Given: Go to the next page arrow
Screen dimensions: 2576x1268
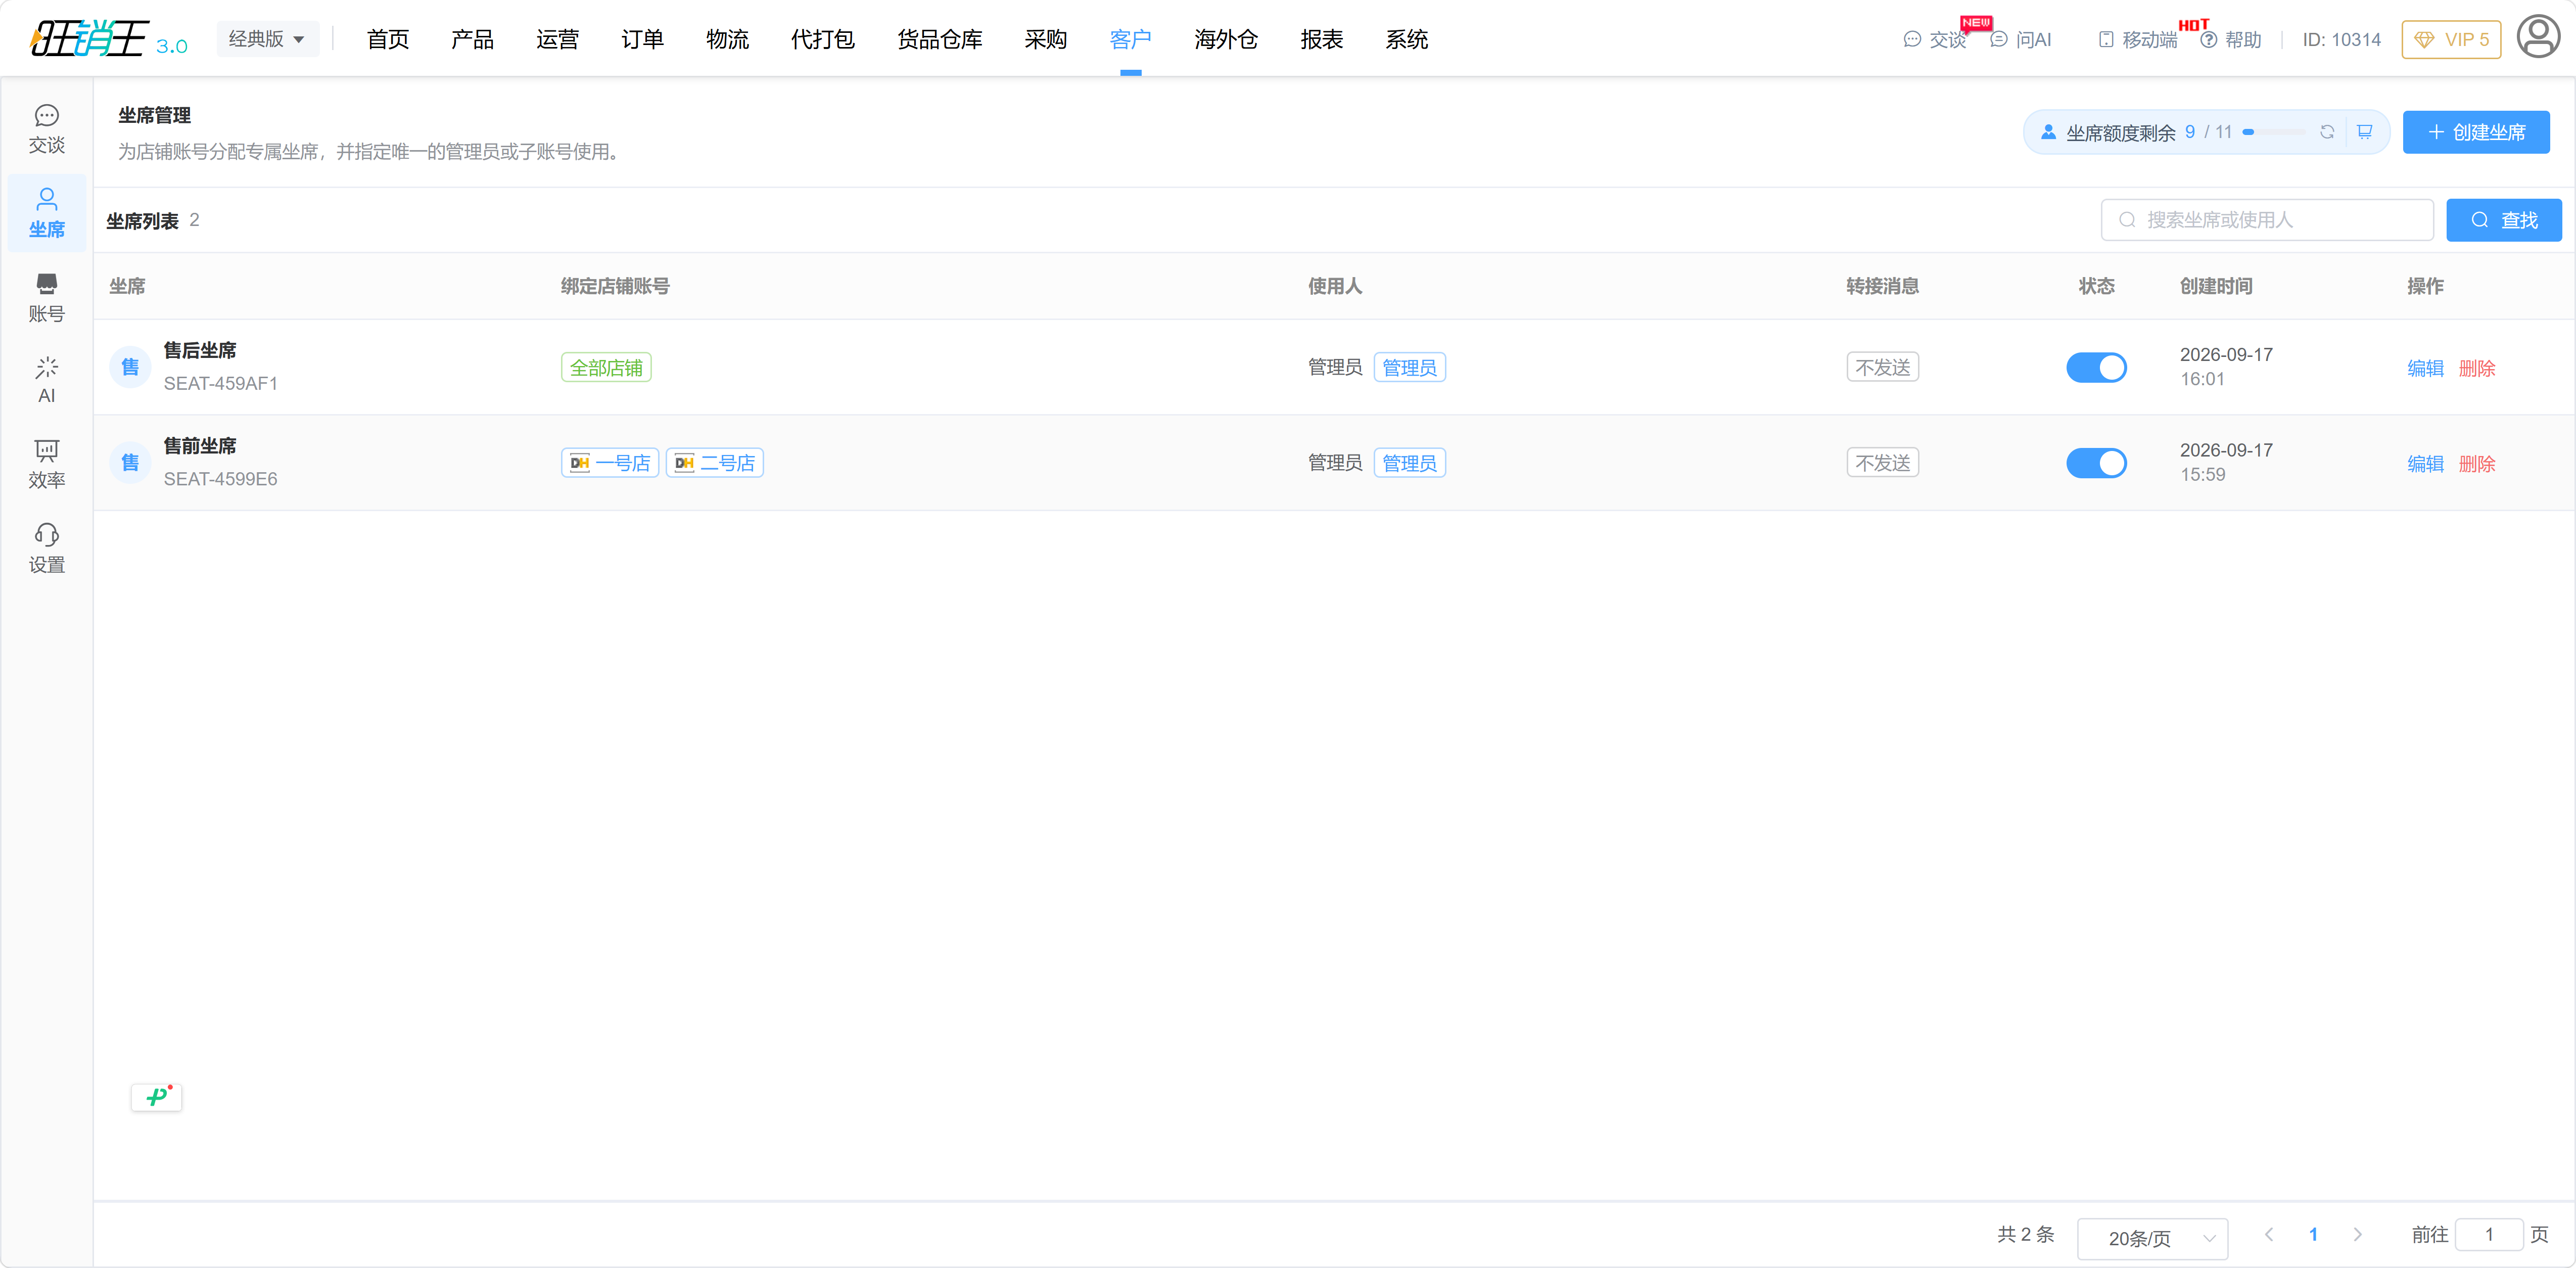Looking at the screenshot, I should click(x=2357, y=1234).
